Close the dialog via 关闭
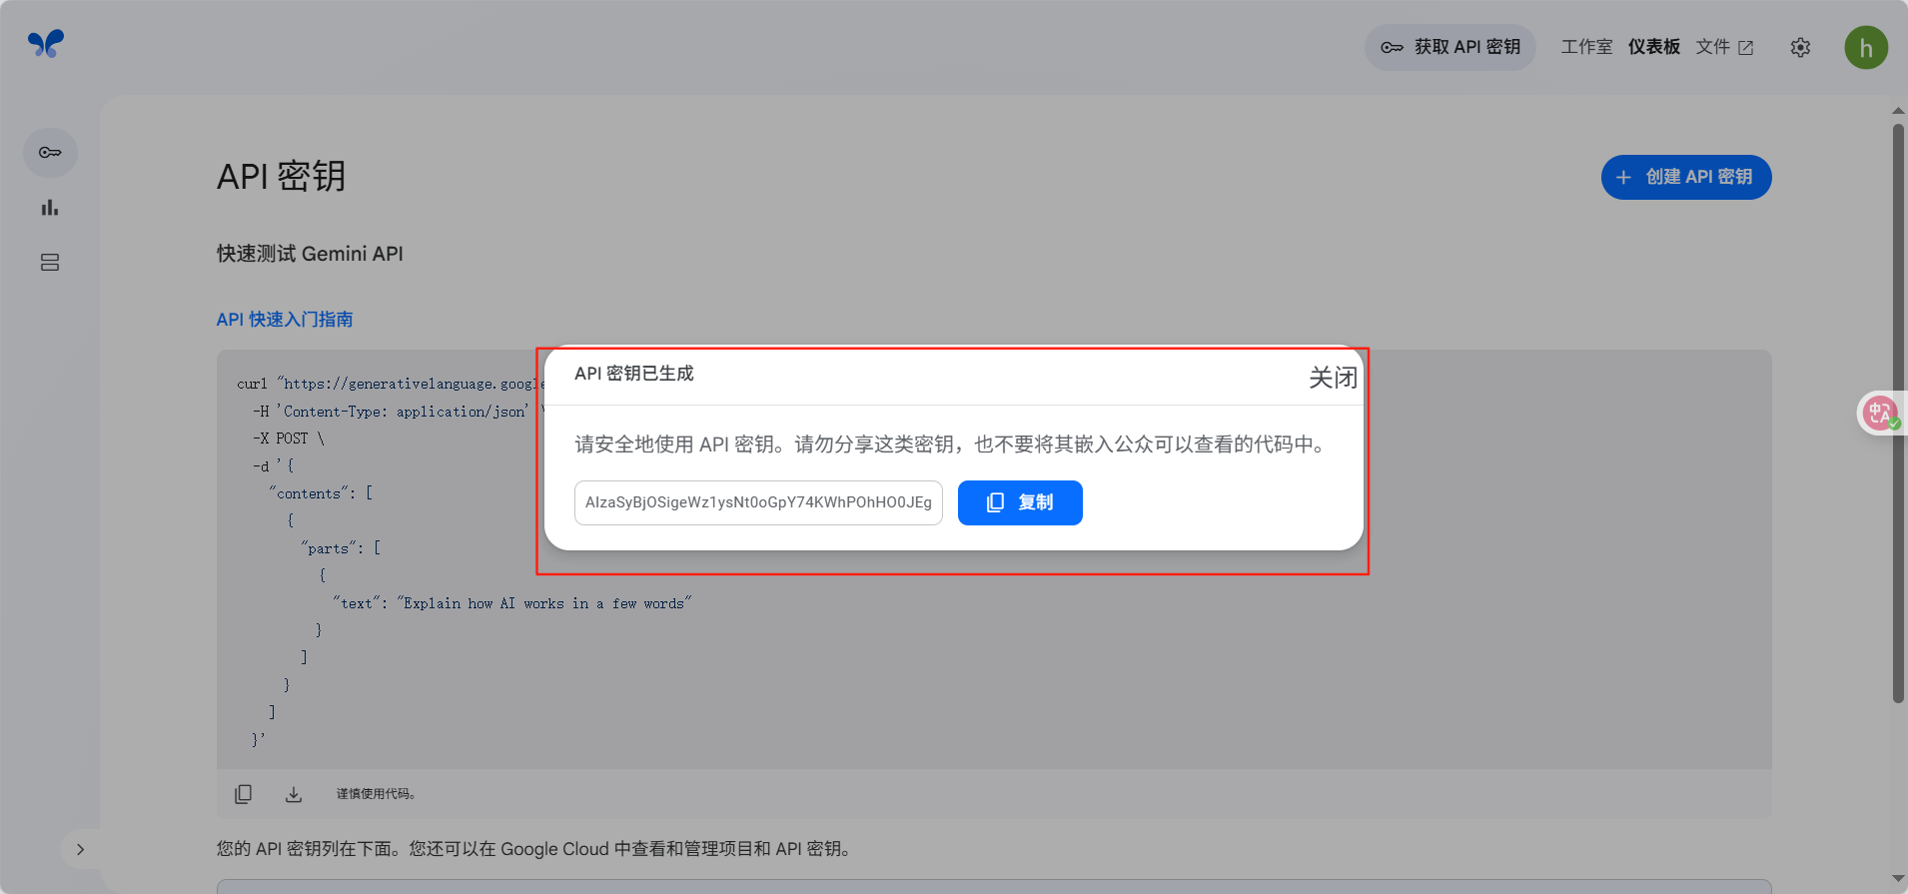 tap(1333, 378)
